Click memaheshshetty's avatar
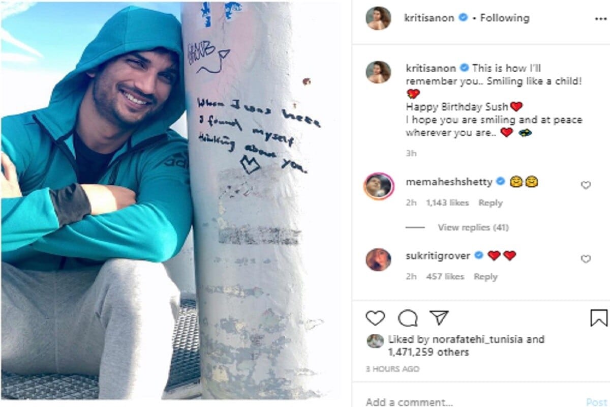The image size is (610, 407). [378, 186]
